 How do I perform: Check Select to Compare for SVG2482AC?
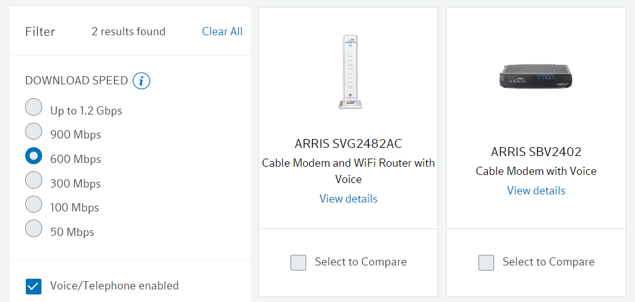(x=298, y=262)
